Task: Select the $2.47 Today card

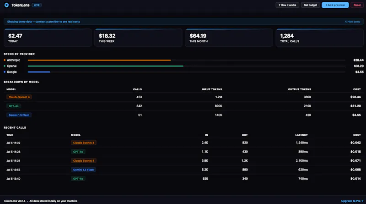Action: 48,38
